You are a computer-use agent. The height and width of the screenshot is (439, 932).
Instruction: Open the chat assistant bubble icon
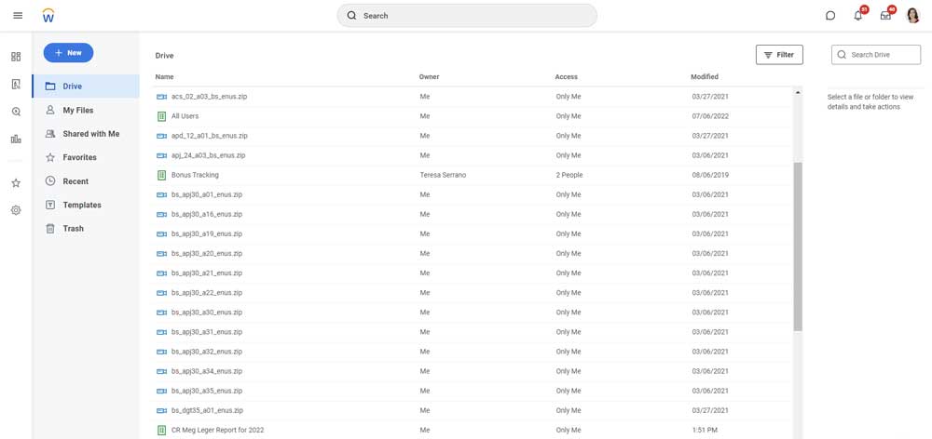coord(830,16)
